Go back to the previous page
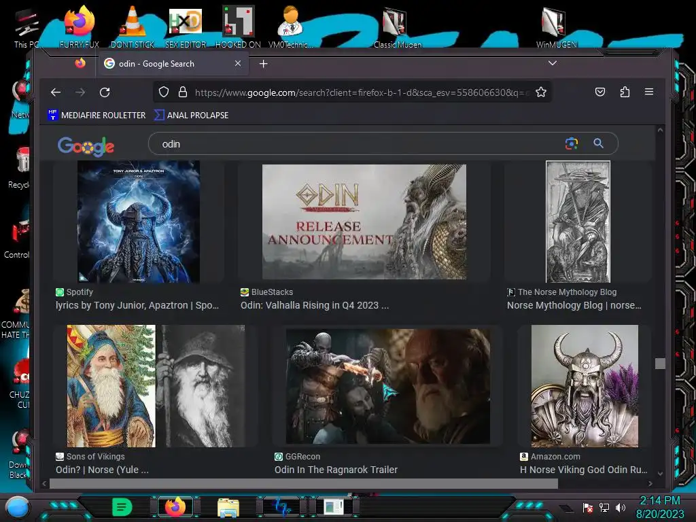Image resolution: width=696 pixels, height=522 pixels. click(x=56, y=92)
